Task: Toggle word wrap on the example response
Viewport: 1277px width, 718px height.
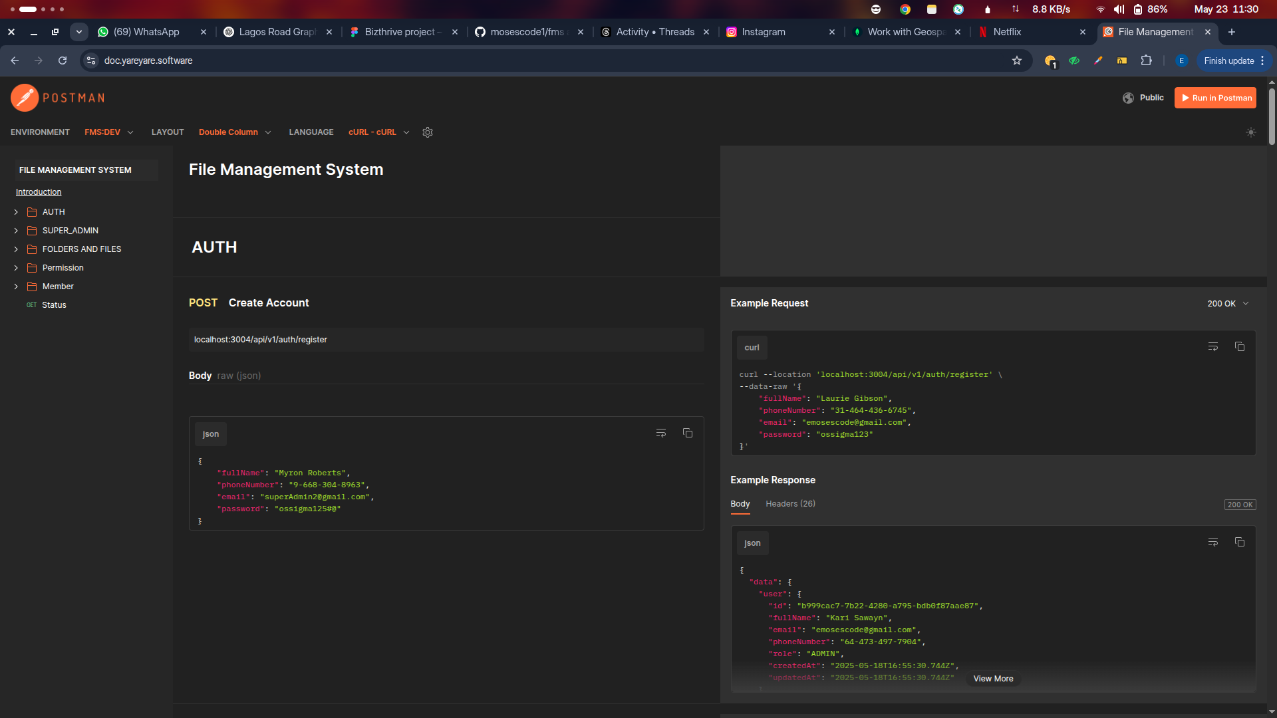Action: 1213,542
